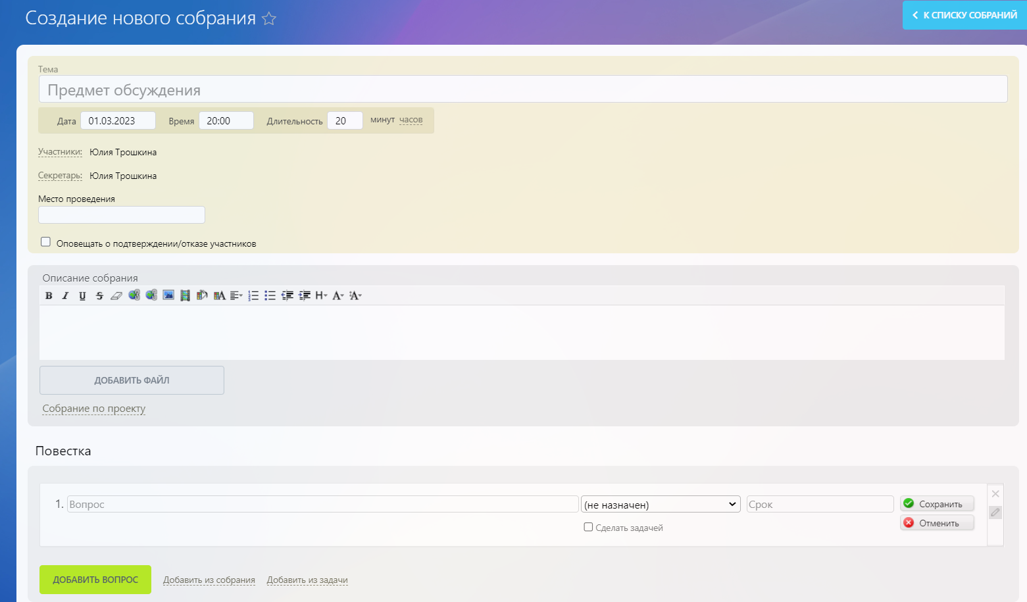Click the eraser remove-formatting icon
This screenshot has width=1027, height=602.
(x=116, y=296)
